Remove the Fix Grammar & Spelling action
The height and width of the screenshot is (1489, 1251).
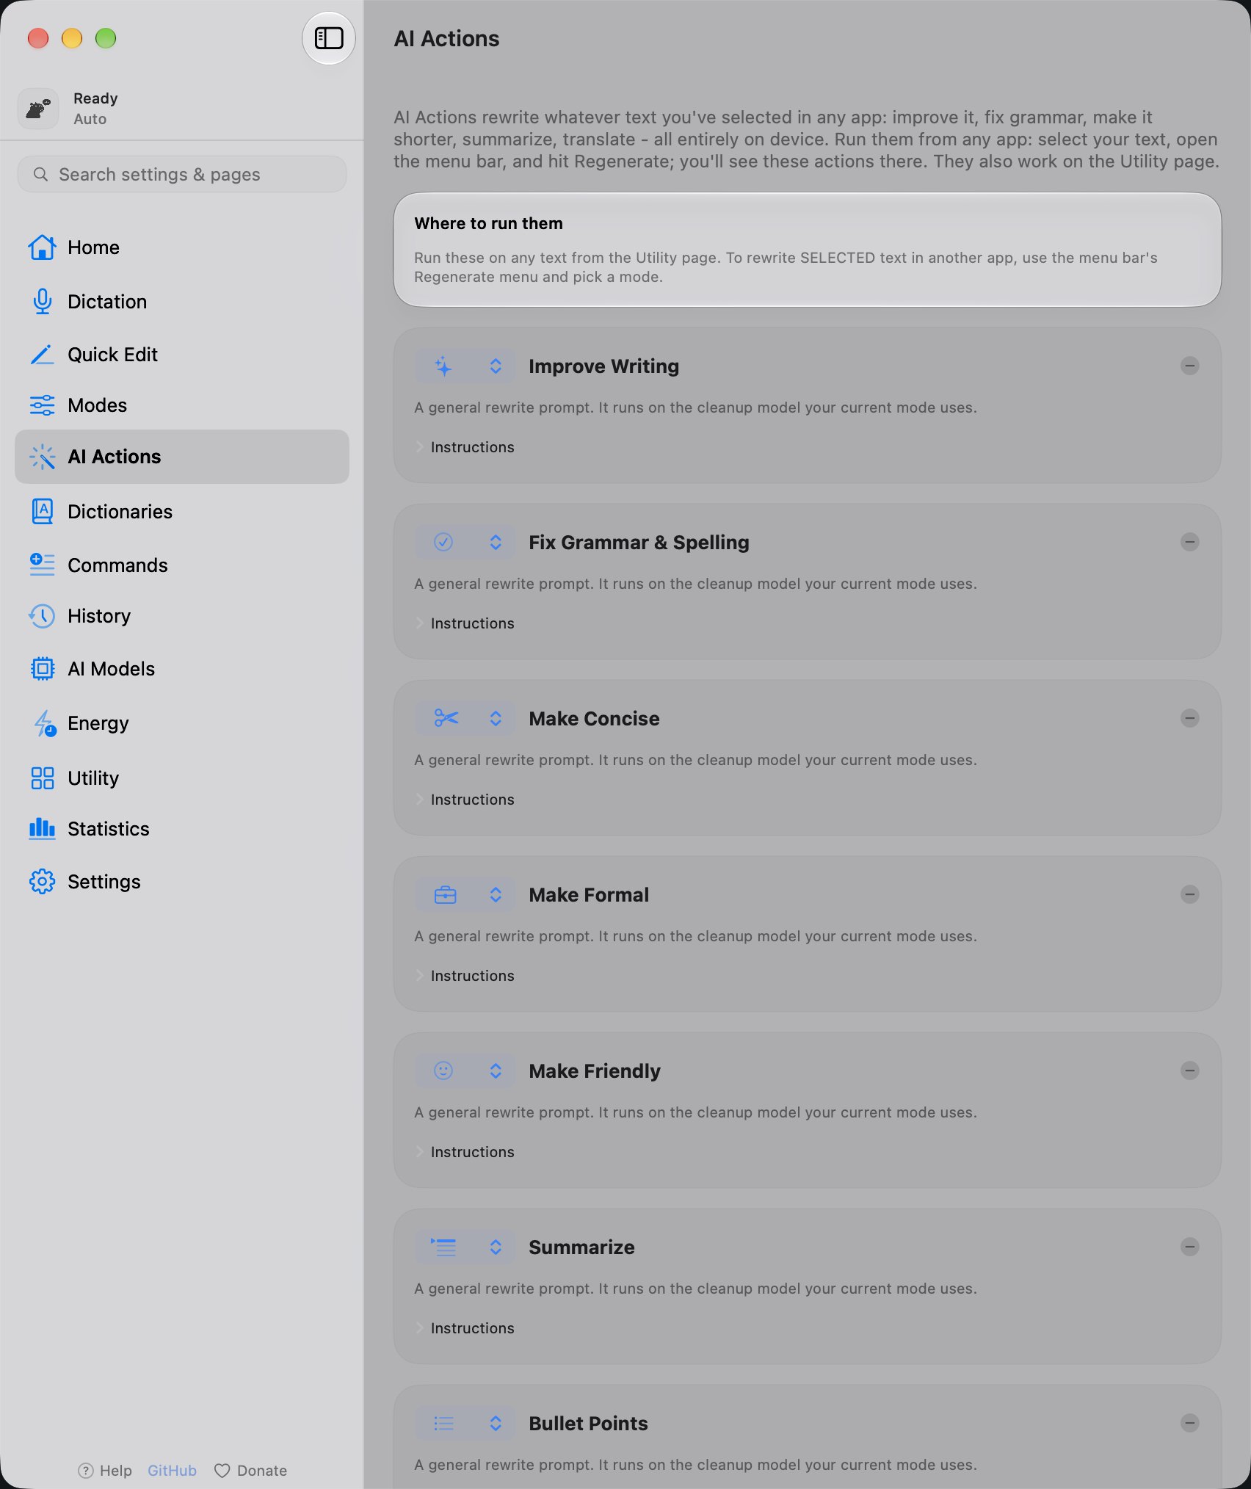(1189, 542)
